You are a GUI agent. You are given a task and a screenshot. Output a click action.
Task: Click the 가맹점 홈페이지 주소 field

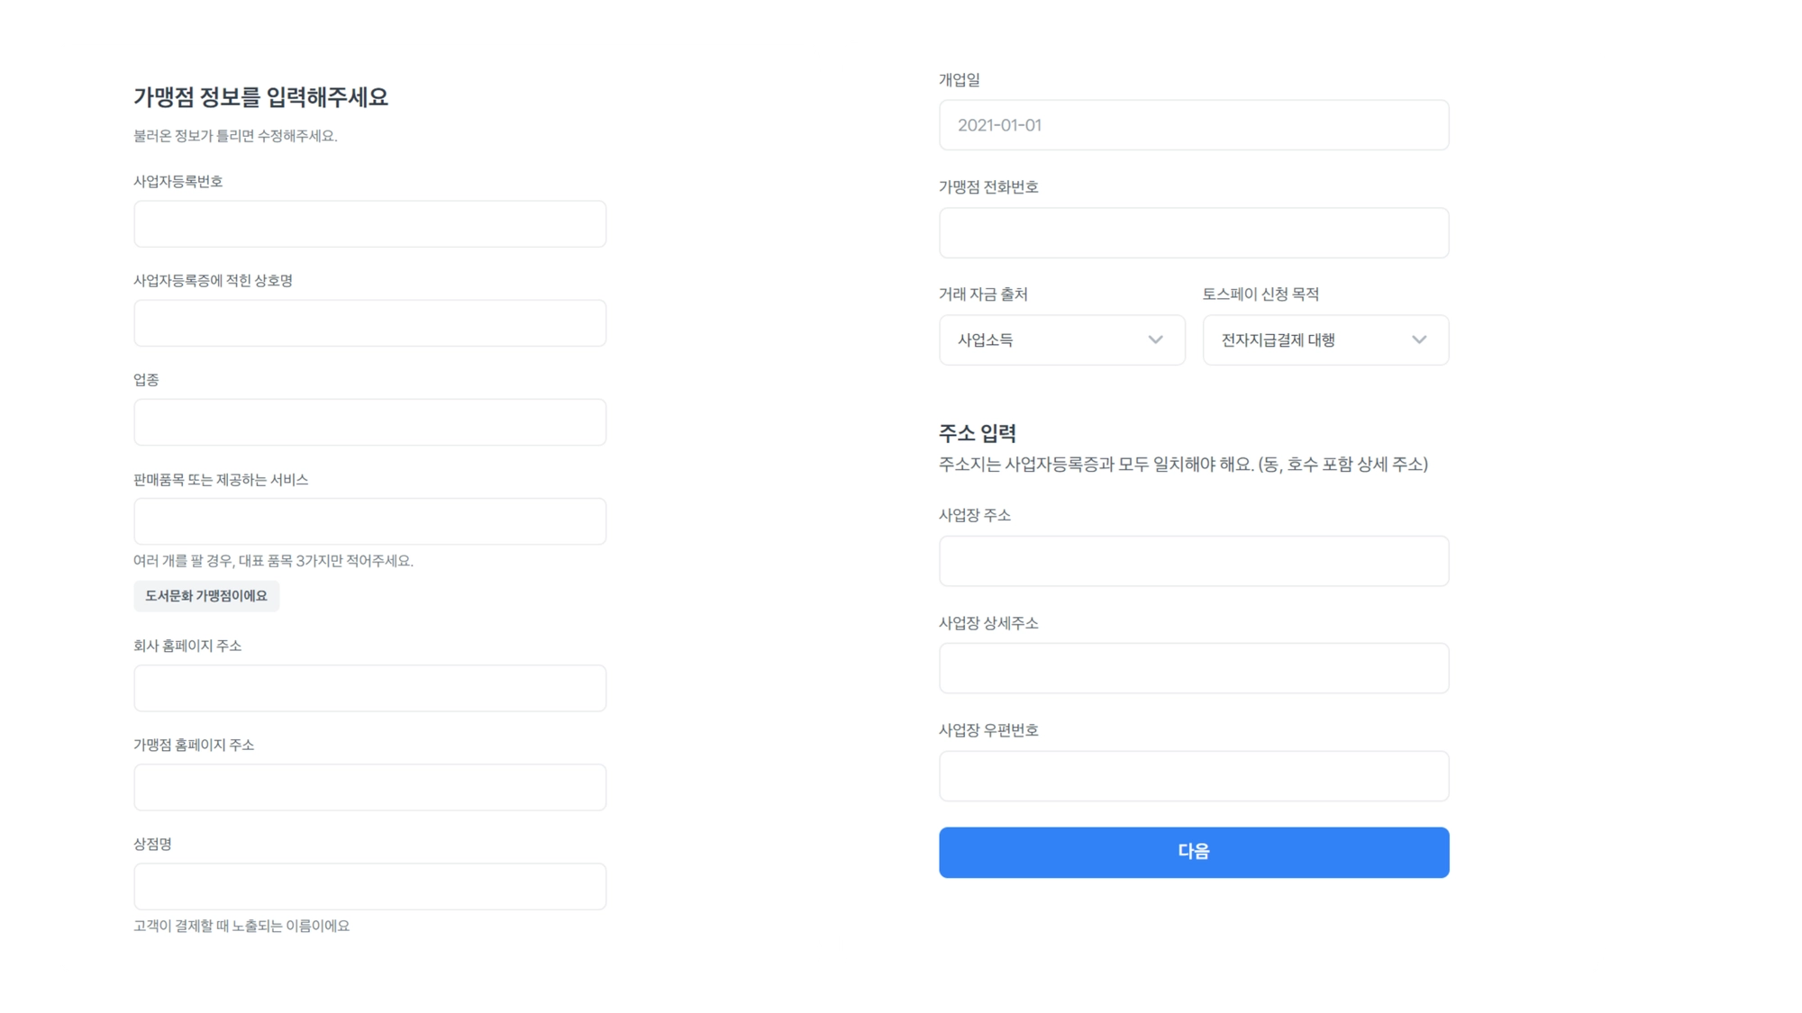tap(369, 787)
